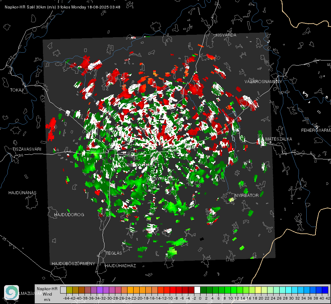
Task: Click the FEHÉRGYARMAT label at the map edge
Action: pos(316,130)
